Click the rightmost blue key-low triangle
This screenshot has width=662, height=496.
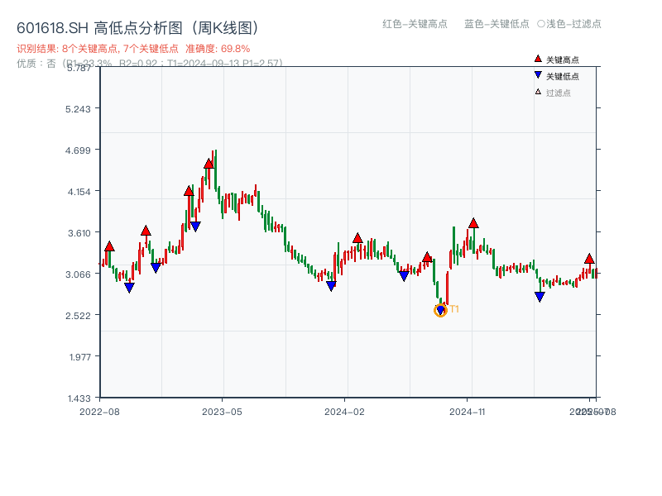point(540,296)
